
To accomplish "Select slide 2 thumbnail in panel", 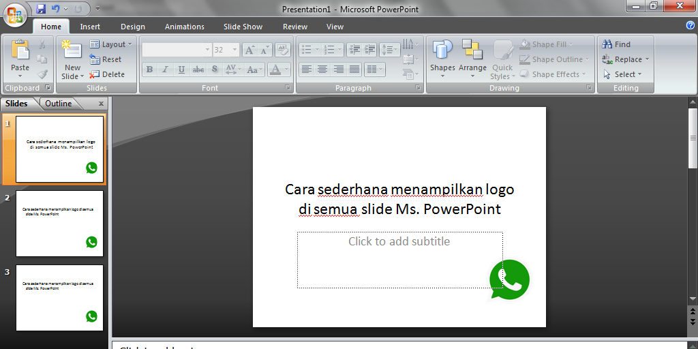I will tap(59, 224).
